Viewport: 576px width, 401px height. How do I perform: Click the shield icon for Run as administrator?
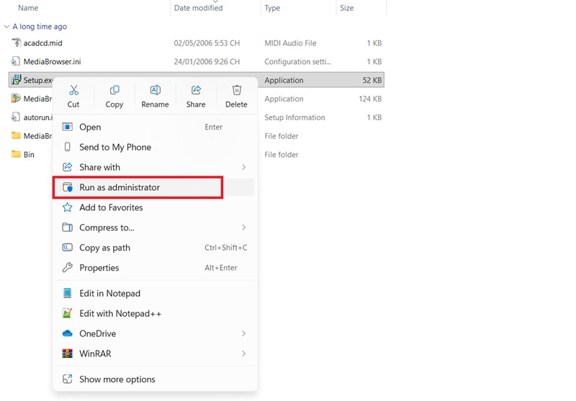point(67,187)
